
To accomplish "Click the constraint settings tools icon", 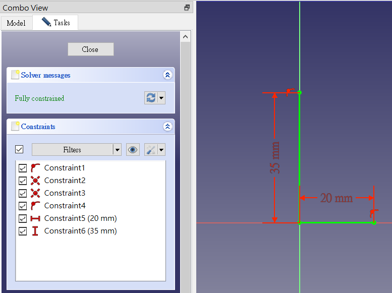I will [151, 149].
